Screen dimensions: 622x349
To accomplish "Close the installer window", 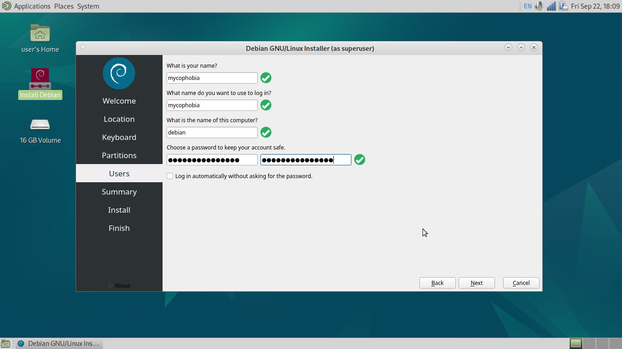I will click(x=534, y=47).
